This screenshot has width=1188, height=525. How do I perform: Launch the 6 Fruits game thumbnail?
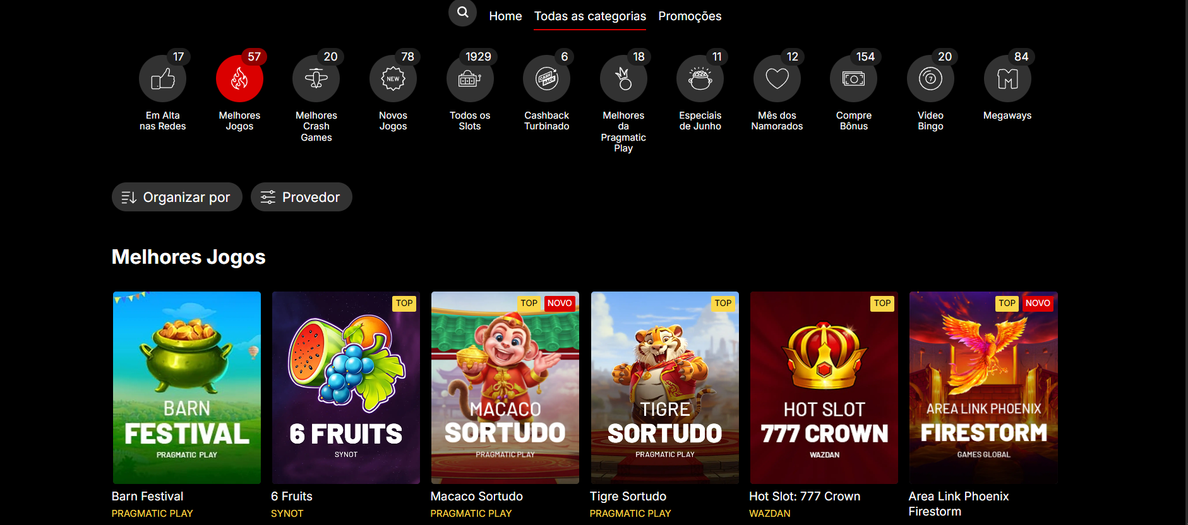[346, 387]
